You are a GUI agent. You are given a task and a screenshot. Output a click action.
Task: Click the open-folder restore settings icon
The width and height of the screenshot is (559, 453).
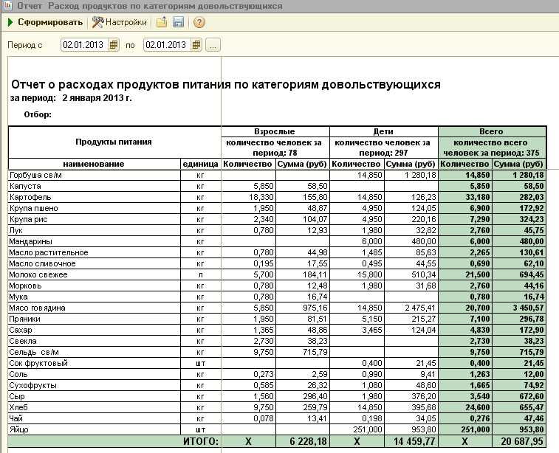(x=161, y=22)
